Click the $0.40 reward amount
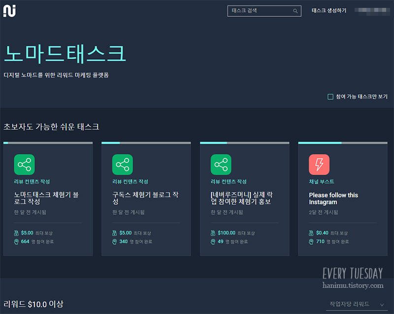Screen dimensions: 394x314 tap(323, 233)
